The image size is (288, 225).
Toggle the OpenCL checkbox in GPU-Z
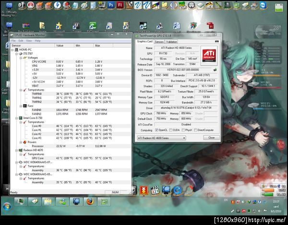[156, 130]
